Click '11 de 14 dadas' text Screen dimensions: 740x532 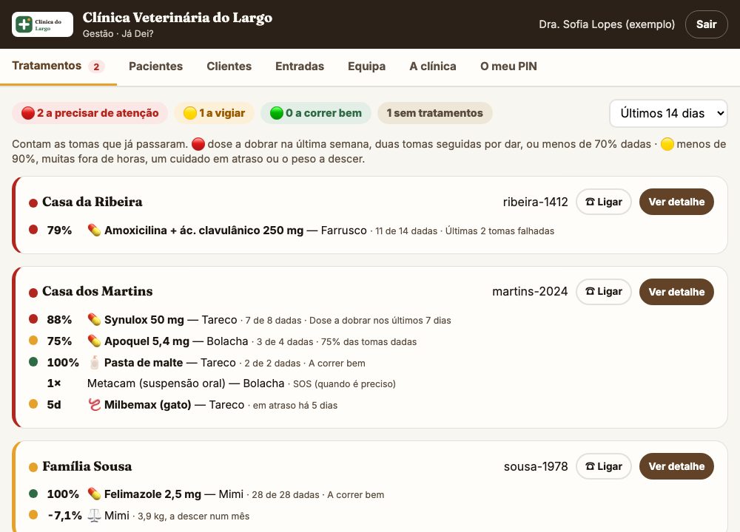[406, 231]
